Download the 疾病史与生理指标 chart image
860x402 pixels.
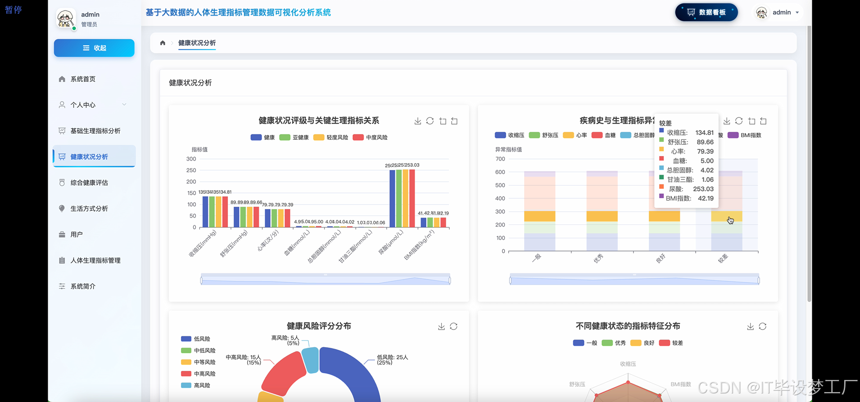click(x=727, y=121)
